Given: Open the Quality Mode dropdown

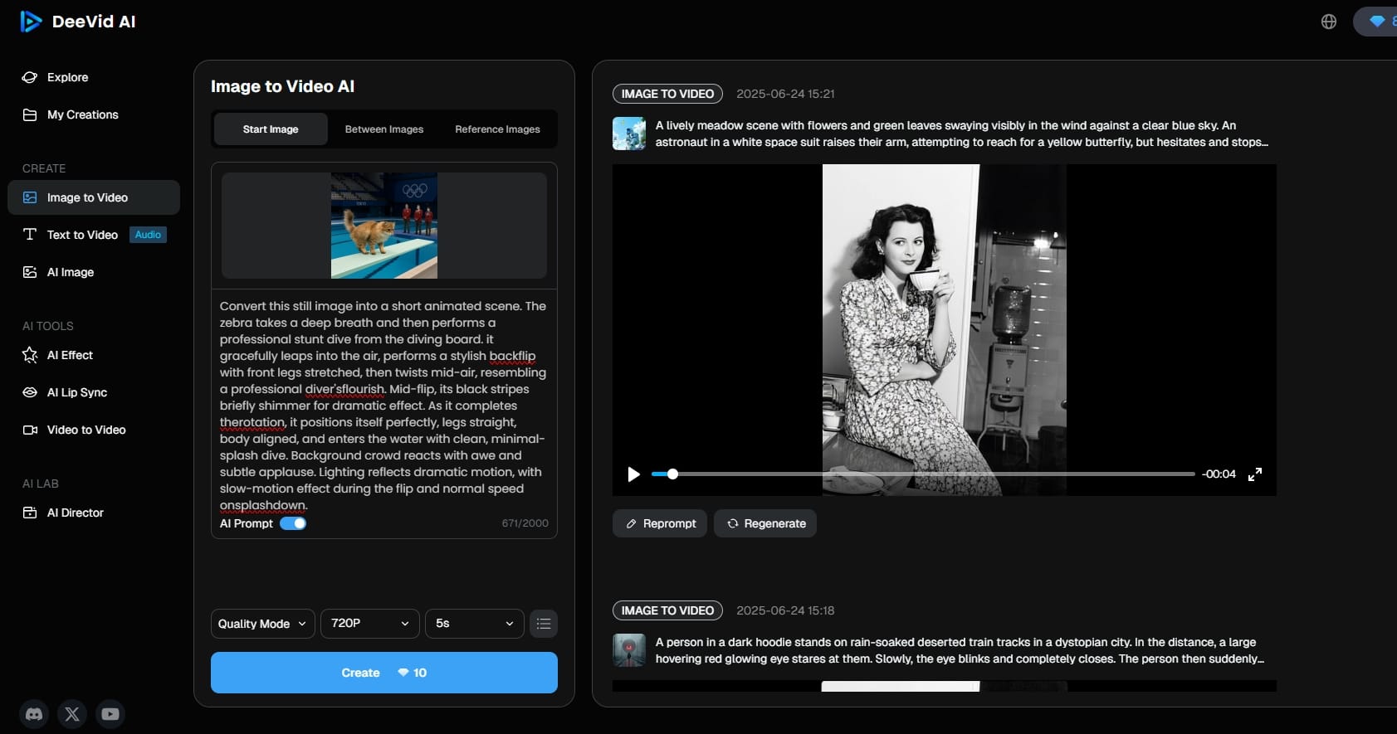Looking at the screenshot, I should 263,624.
